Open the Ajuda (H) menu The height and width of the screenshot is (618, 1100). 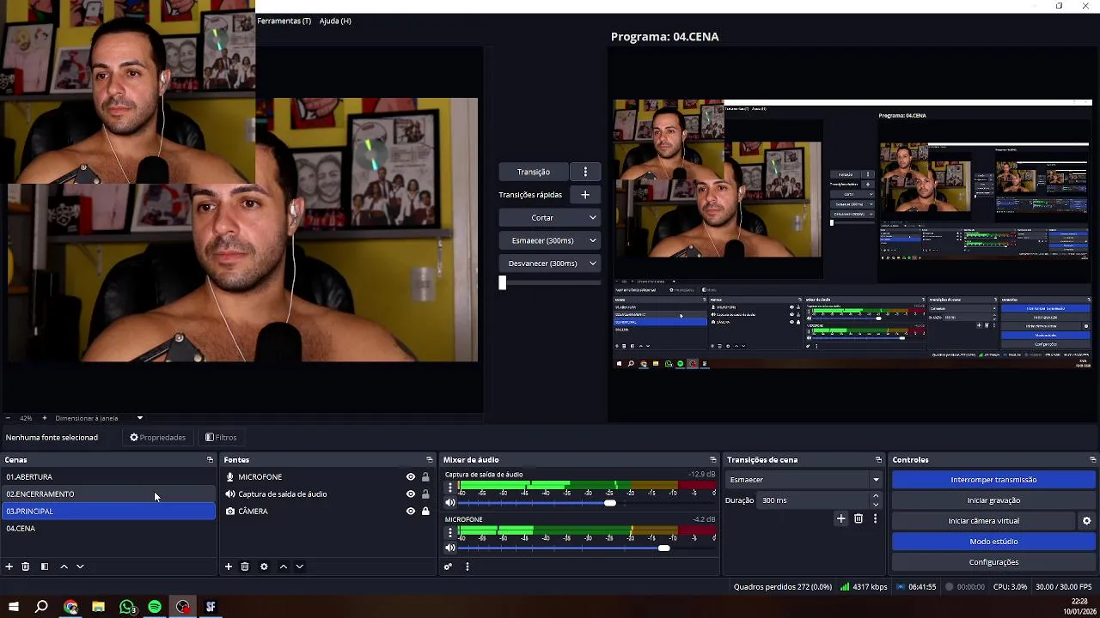335,21
